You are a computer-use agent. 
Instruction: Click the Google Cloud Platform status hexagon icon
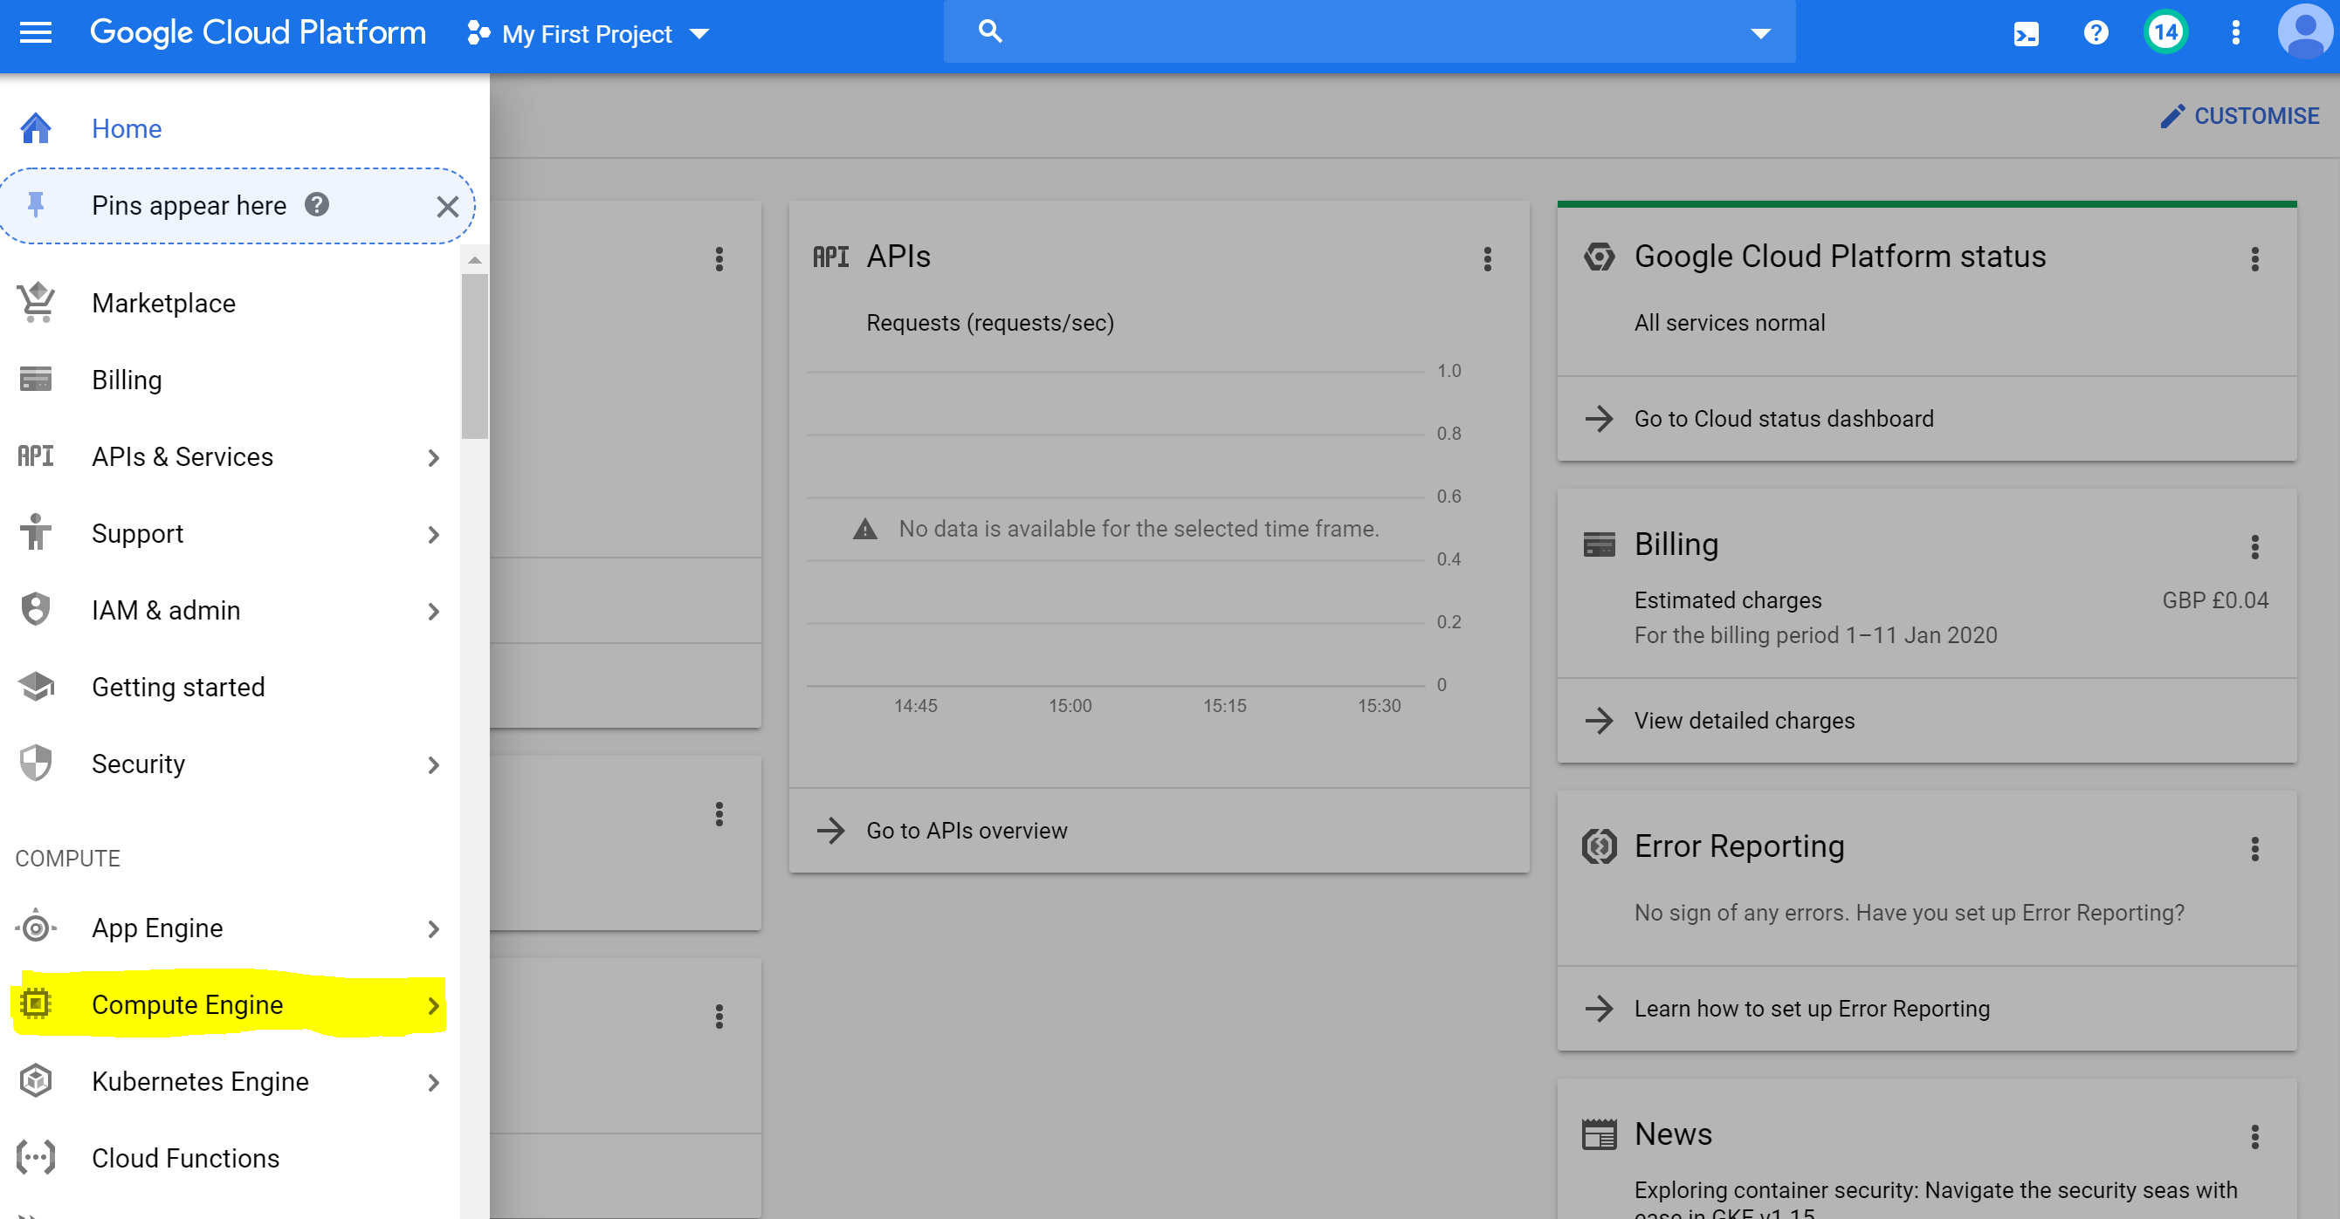(1599, 257)
